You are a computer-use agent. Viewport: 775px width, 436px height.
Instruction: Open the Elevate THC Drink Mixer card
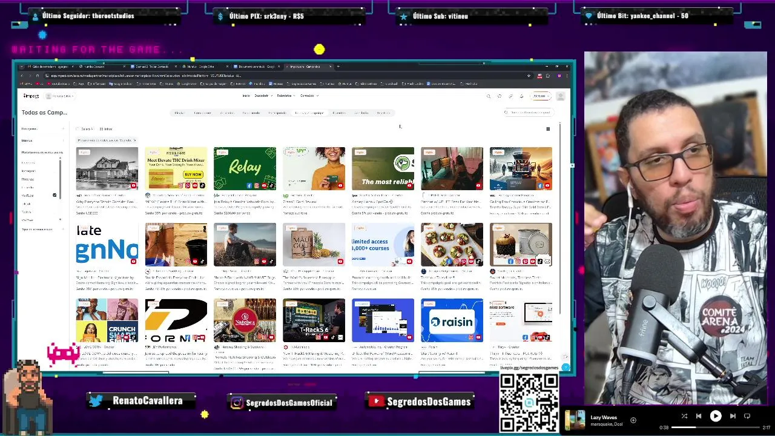click(176, 168)
